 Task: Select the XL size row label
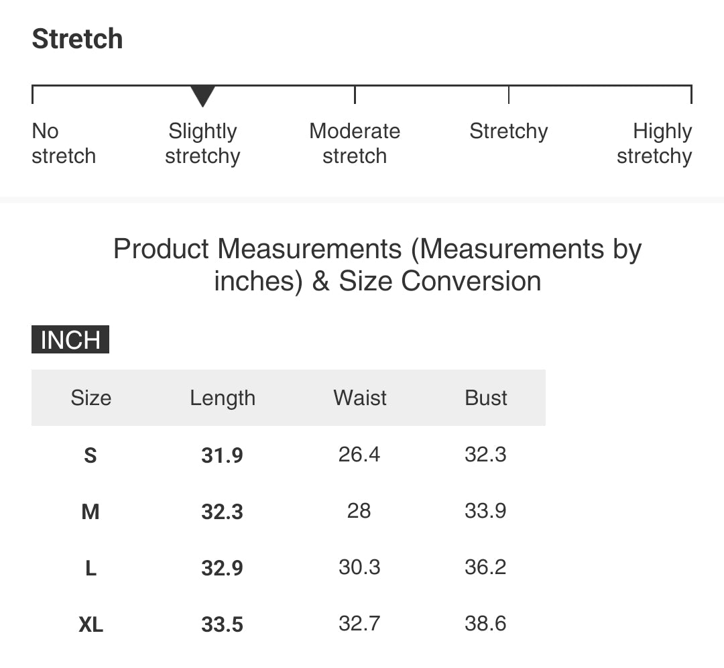click(x=91, y=624)
